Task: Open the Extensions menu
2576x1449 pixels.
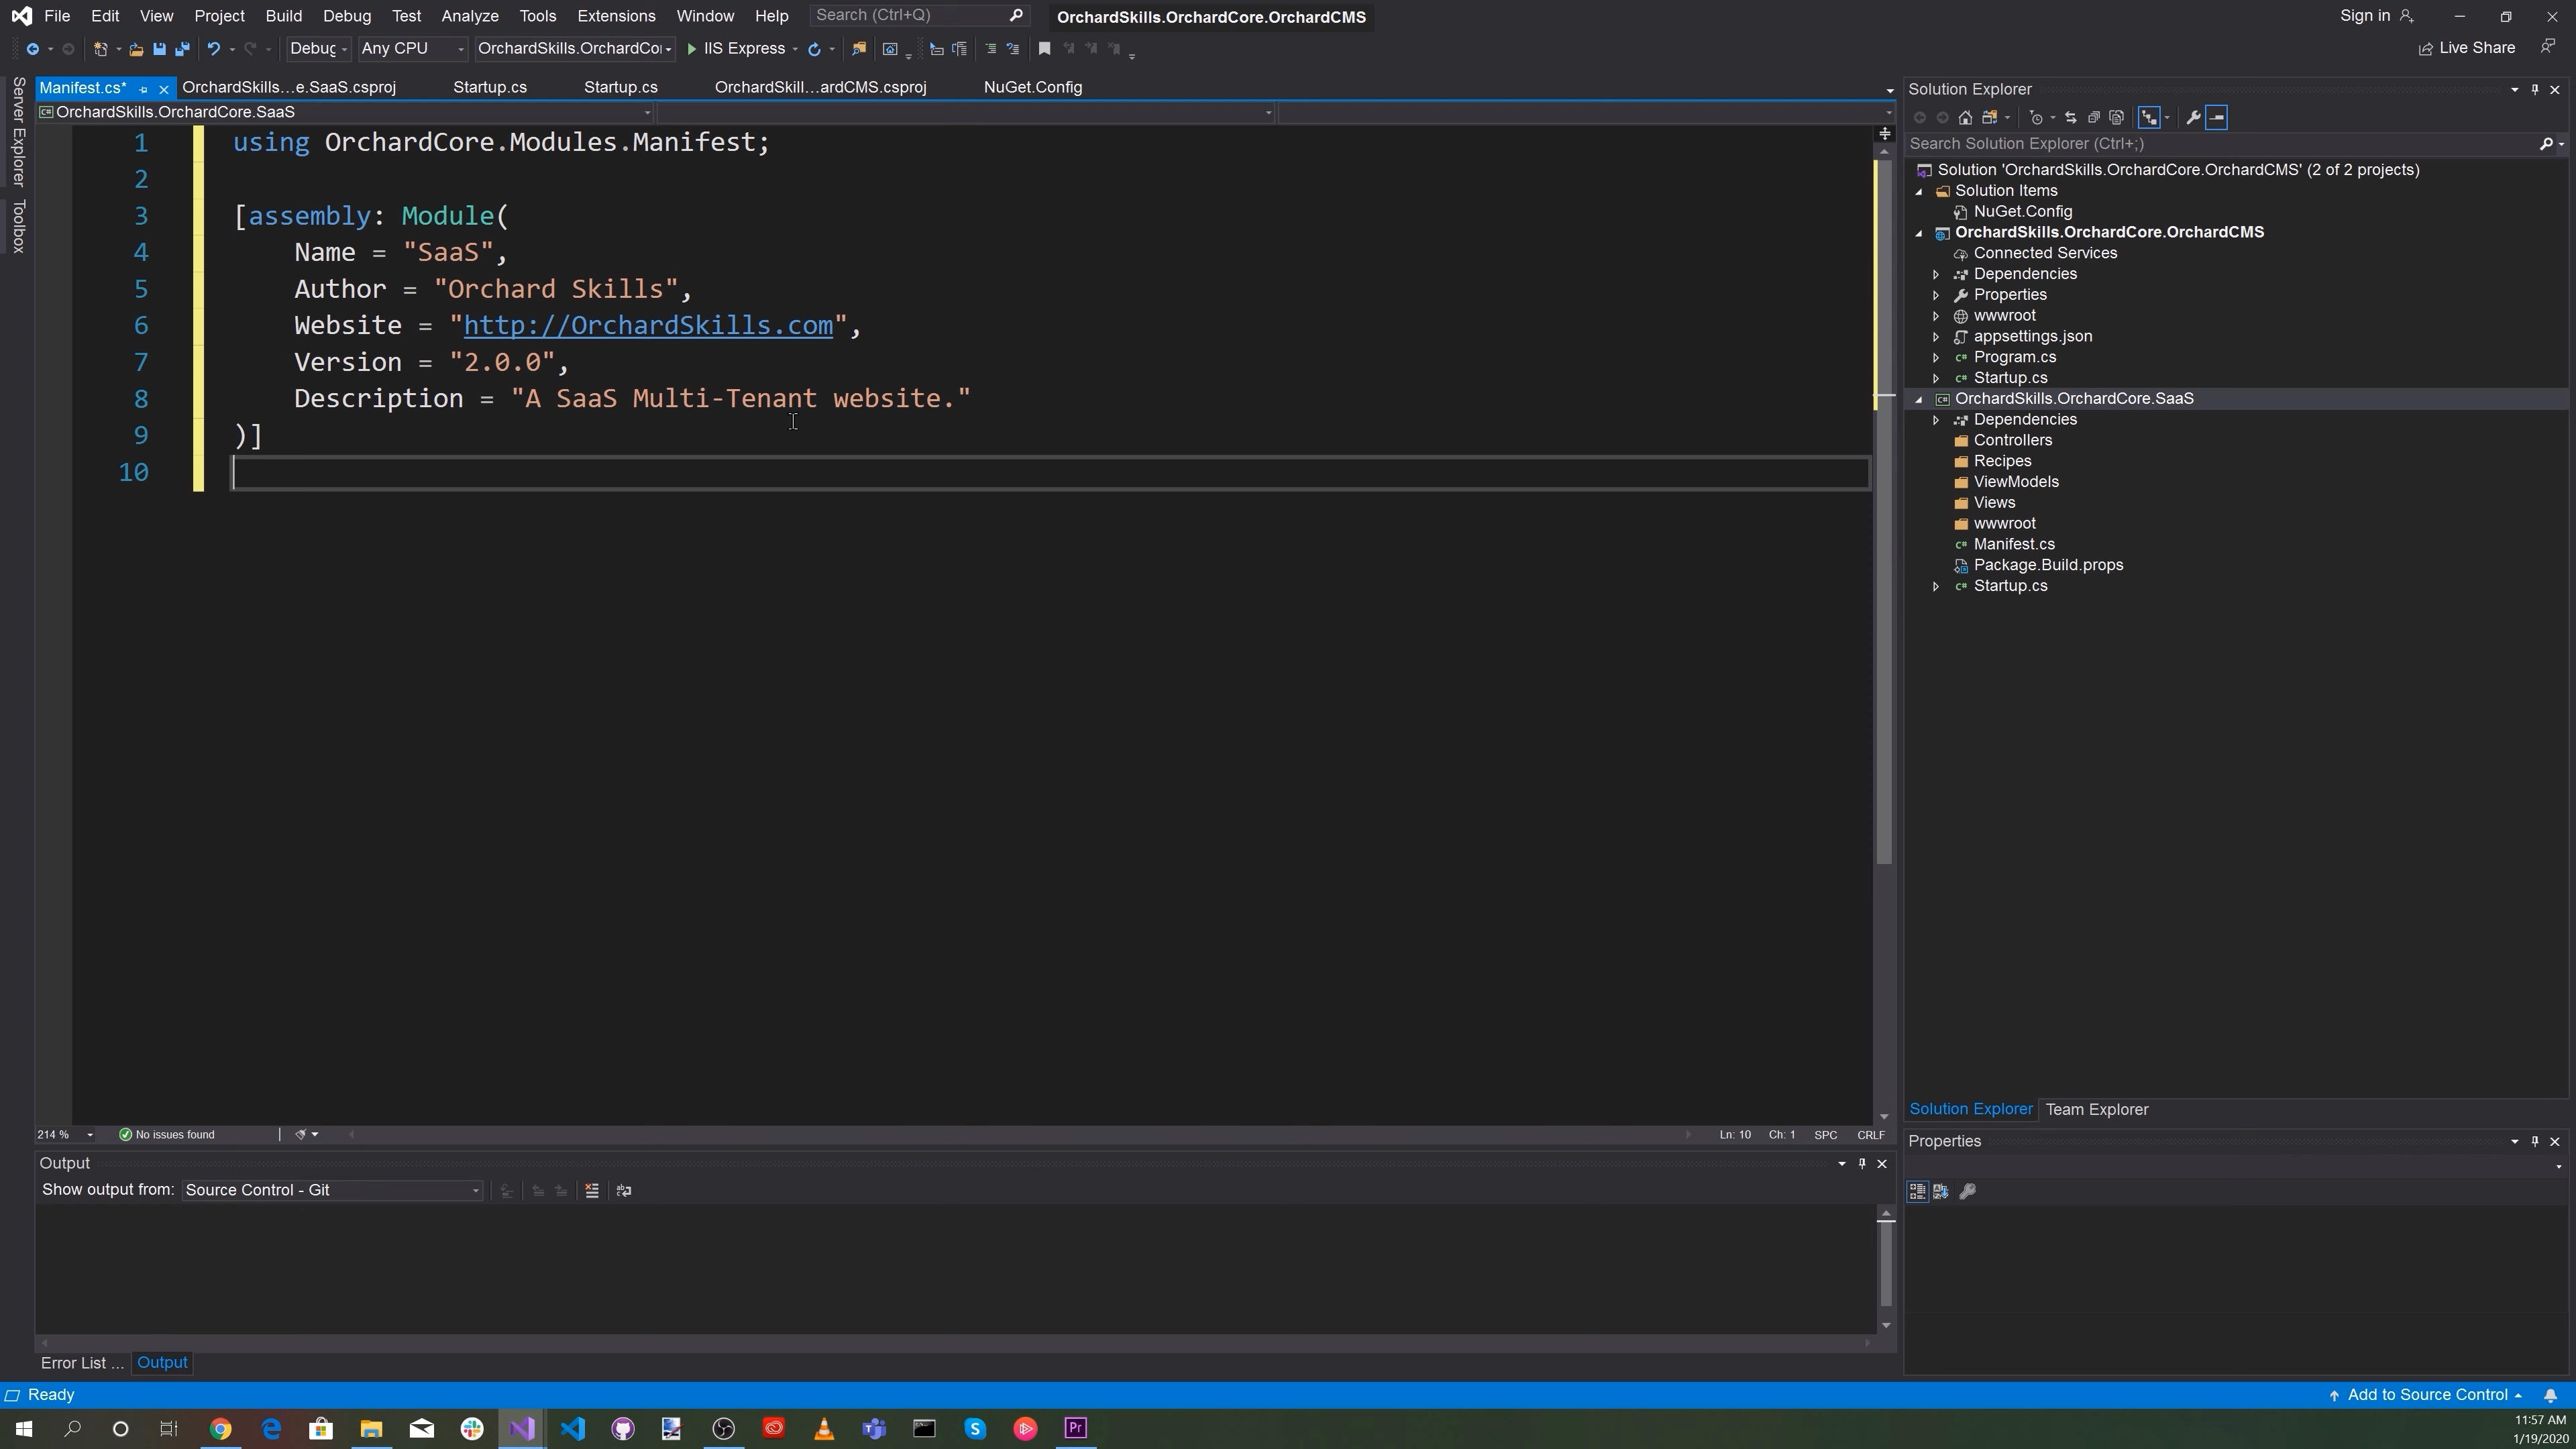Action: pyautogui.click(x=616, y=16)
